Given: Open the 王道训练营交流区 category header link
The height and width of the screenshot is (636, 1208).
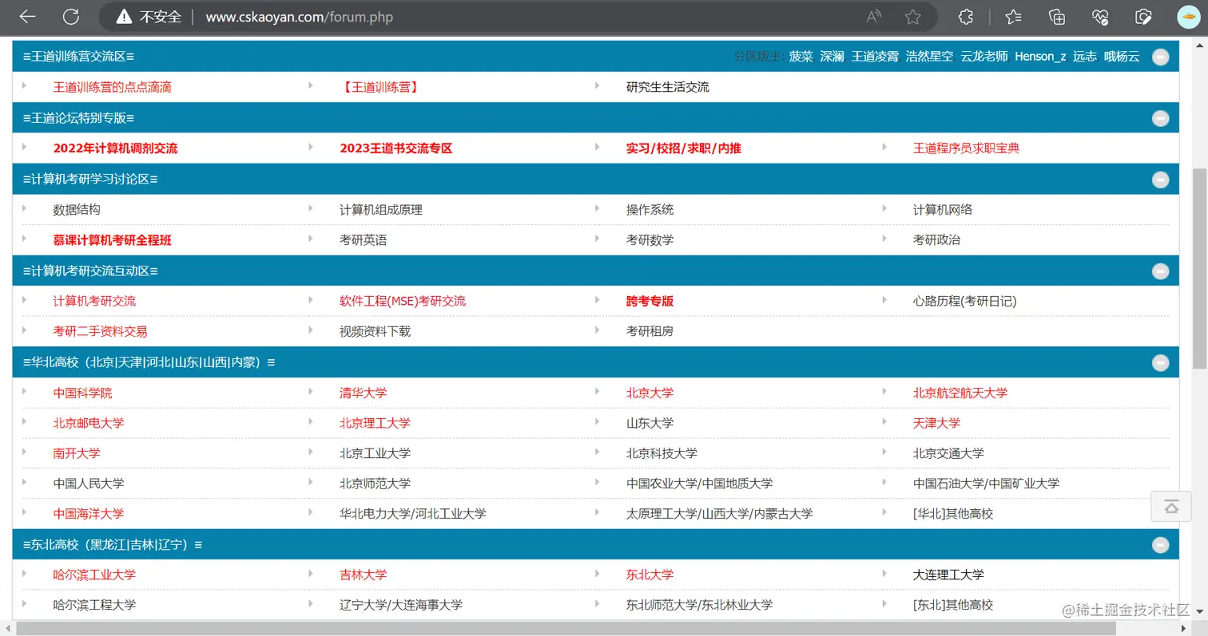Looking at the screenshot, I should pos(78,57).
